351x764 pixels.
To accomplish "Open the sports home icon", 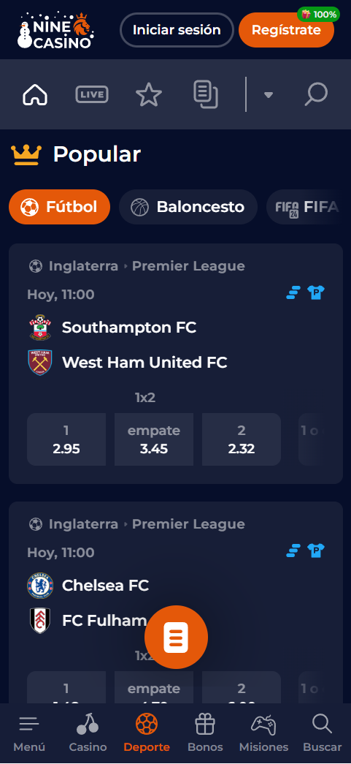I will click(35, 94).
